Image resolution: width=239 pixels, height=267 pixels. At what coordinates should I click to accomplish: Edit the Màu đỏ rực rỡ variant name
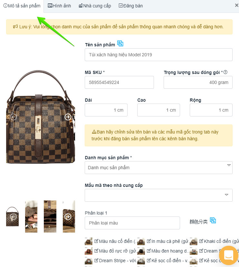coord(96,251)
